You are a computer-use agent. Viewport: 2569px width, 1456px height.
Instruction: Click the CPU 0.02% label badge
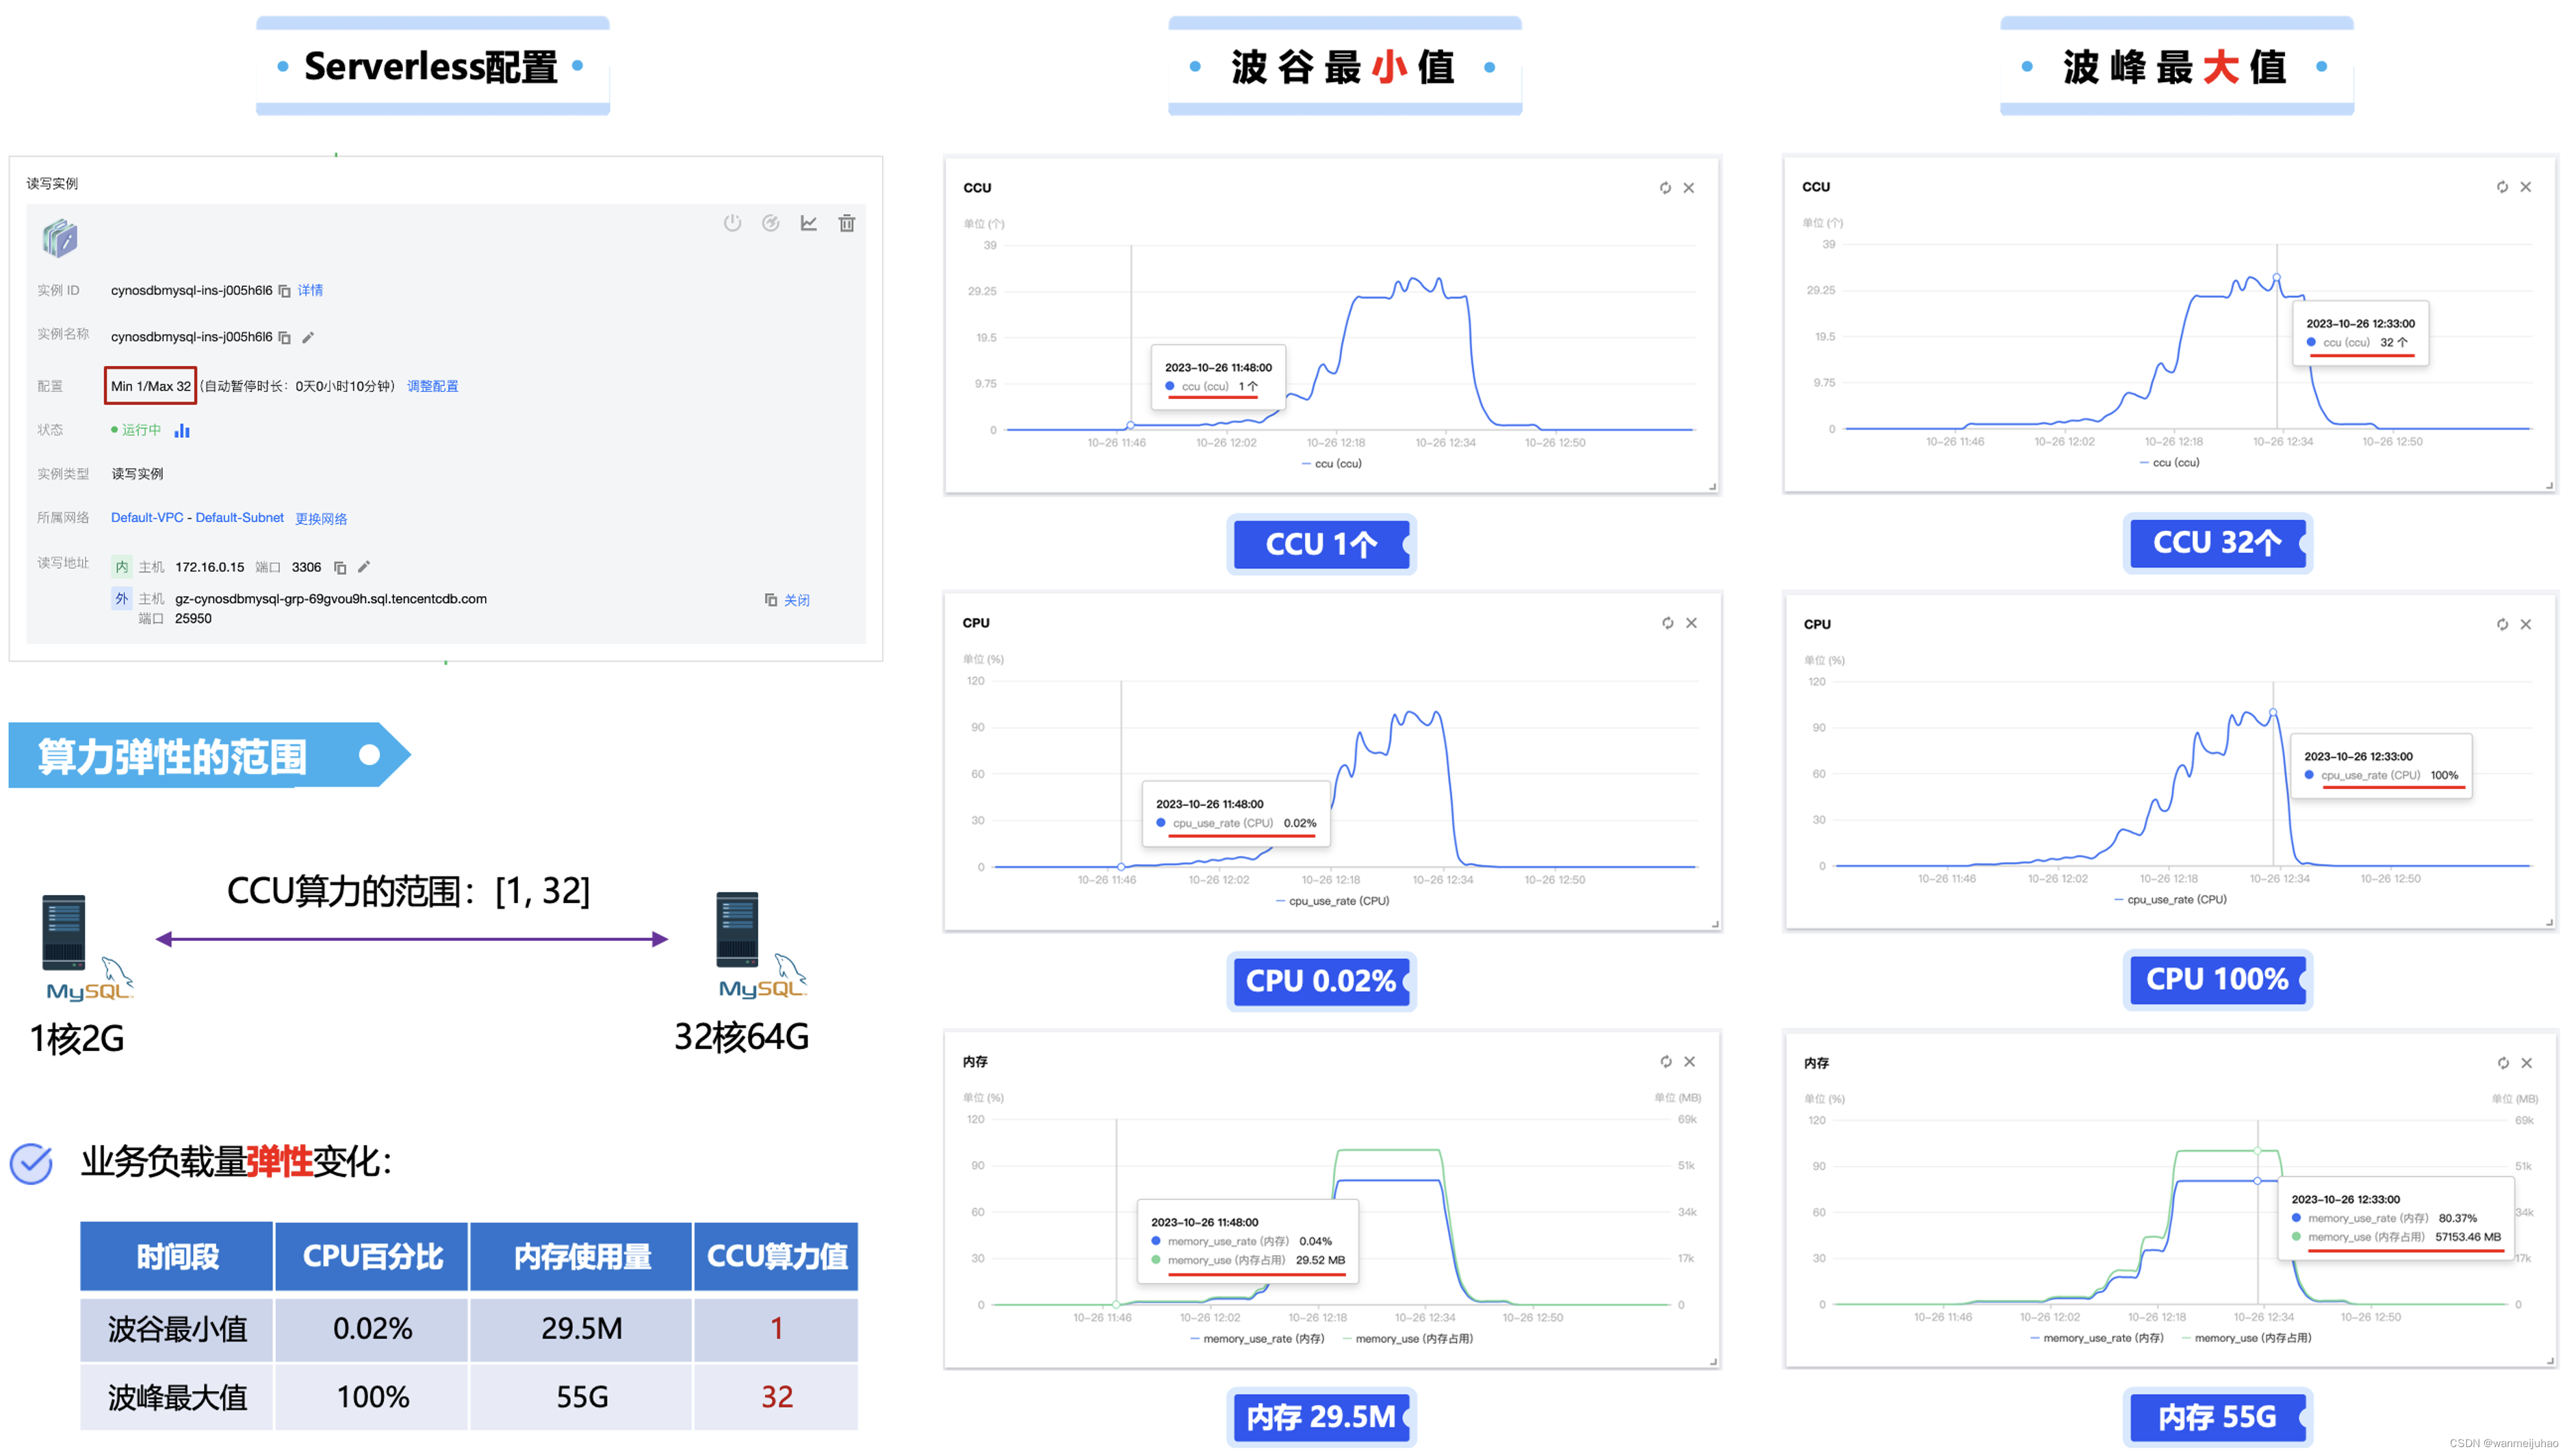pyautogui.click(x=1321, y=981)
